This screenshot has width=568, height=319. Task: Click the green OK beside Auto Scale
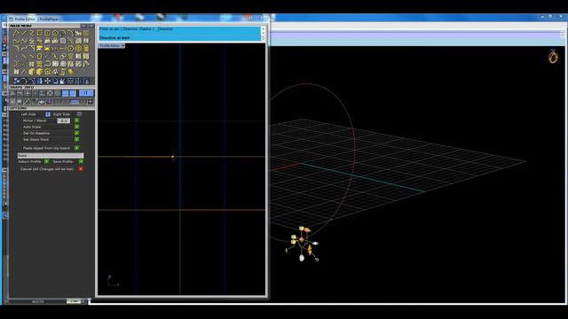pos(77,127)
